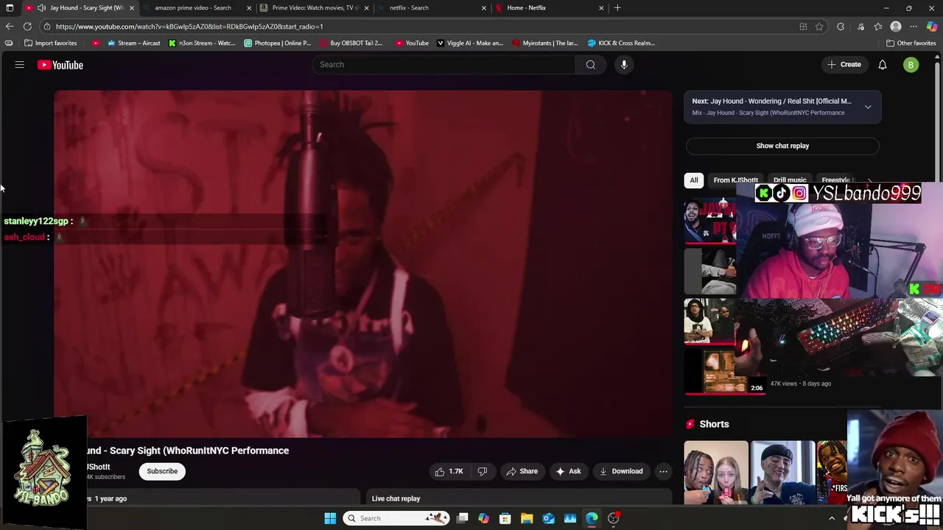This screenshot has width=943, height=530.
Task: Open the Other favorites folder
Action: pyautogui.click(x=911, y=43)
